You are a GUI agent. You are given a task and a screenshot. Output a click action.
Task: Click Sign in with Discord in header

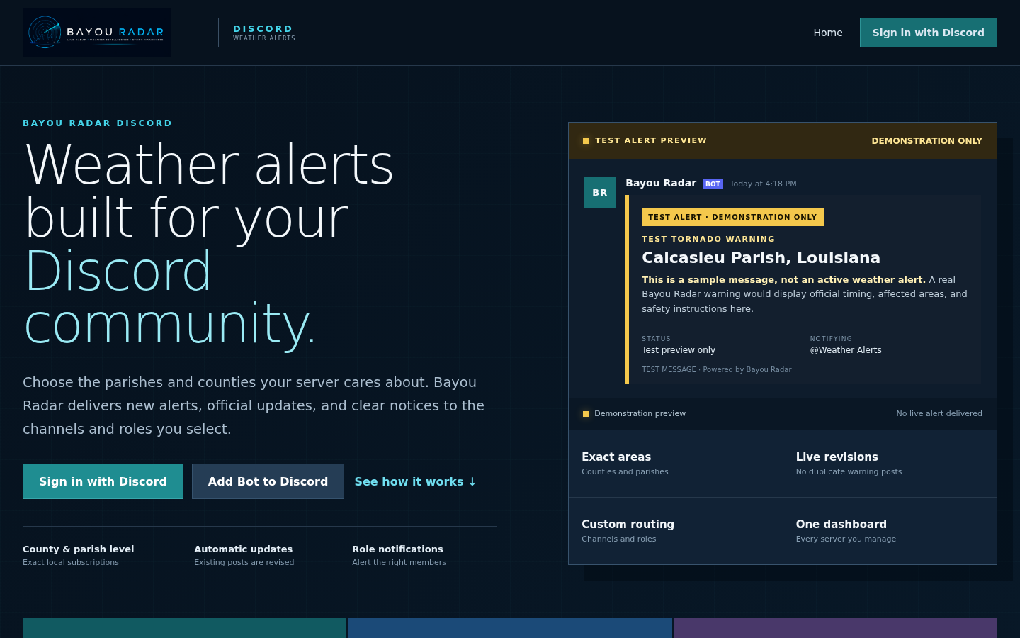928,33
